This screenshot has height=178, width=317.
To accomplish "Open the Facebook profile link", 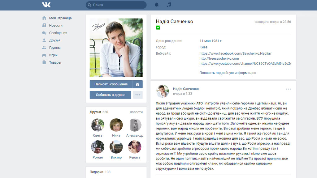I will 235,53.
